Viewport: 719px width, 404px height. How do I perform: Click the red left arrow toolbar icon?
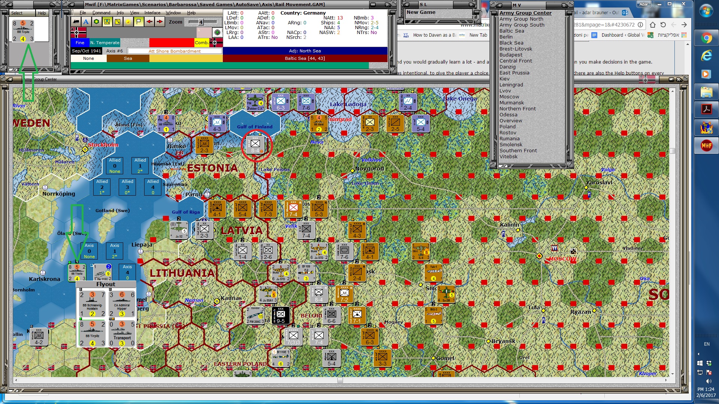[x=149, y=22]
